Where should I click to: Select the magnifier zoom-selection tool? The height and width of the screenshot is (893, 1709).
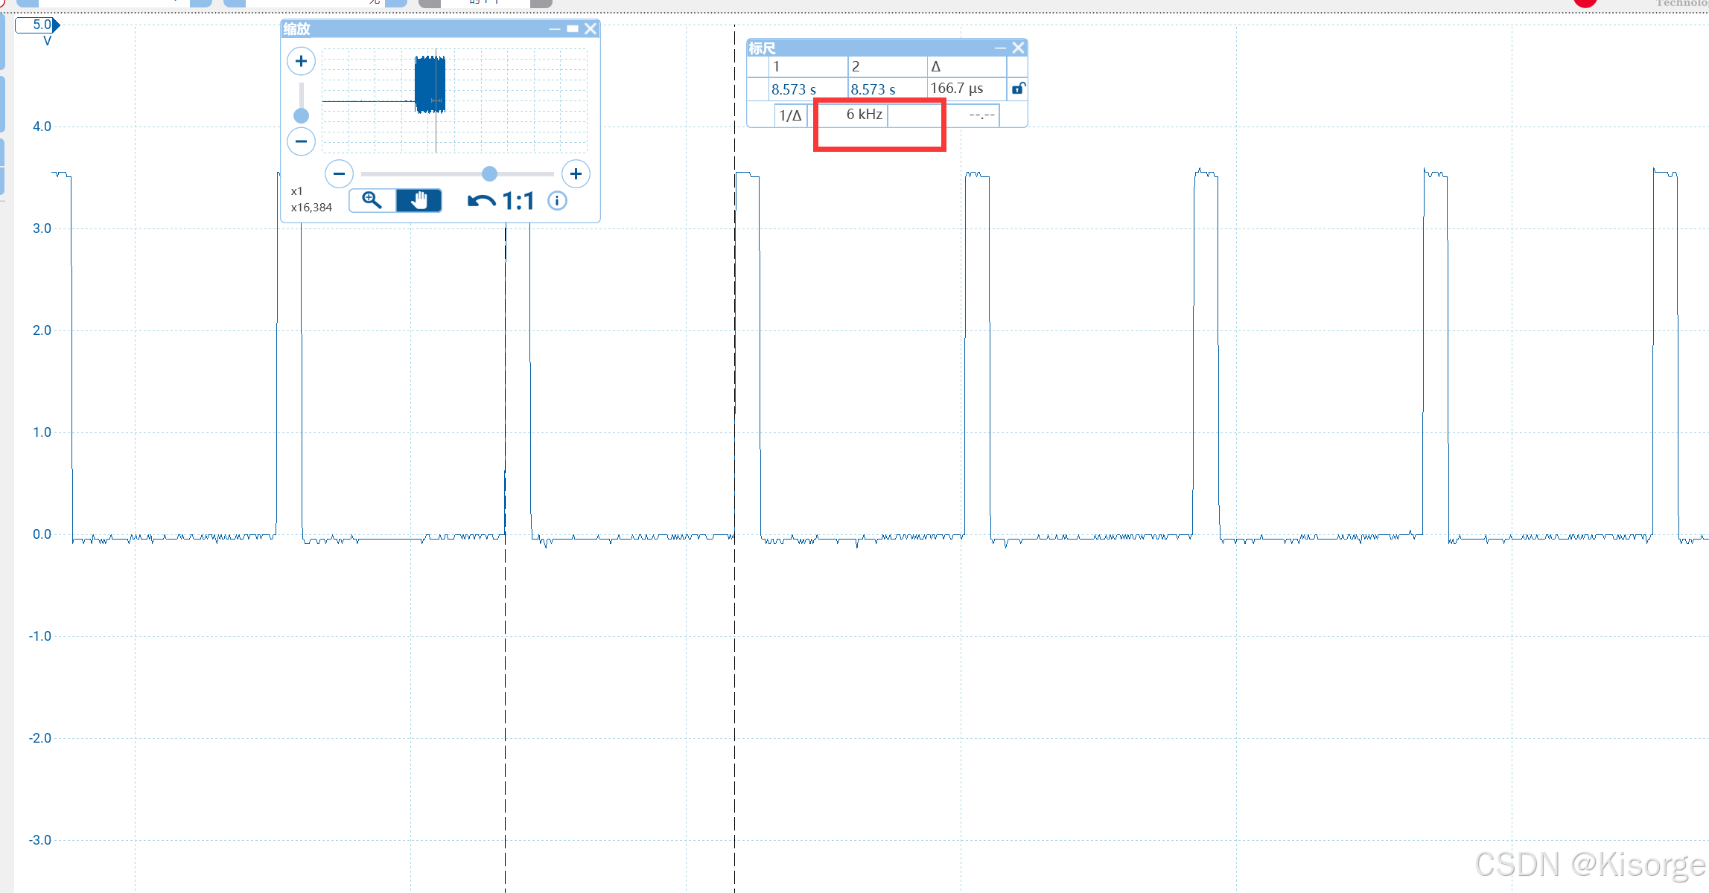pos(372,200)
